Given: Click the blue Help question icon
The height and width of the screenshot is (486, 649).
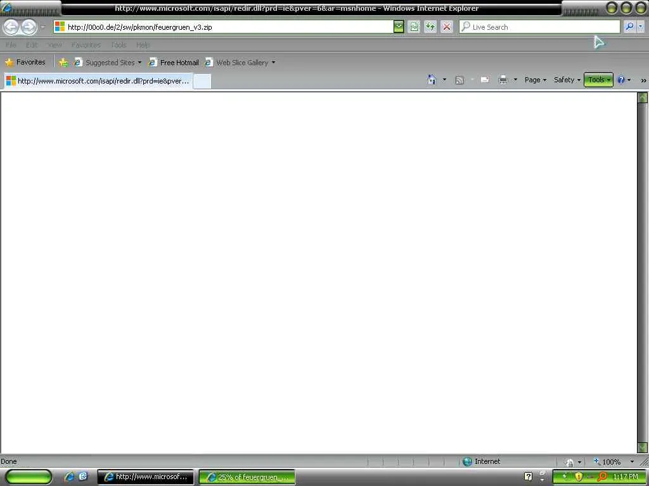Looking at the screenshot, I should [621, 80].
